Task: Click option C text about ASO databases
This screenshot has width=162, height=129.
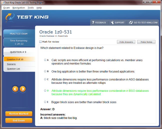Action: tap(100, 81)
